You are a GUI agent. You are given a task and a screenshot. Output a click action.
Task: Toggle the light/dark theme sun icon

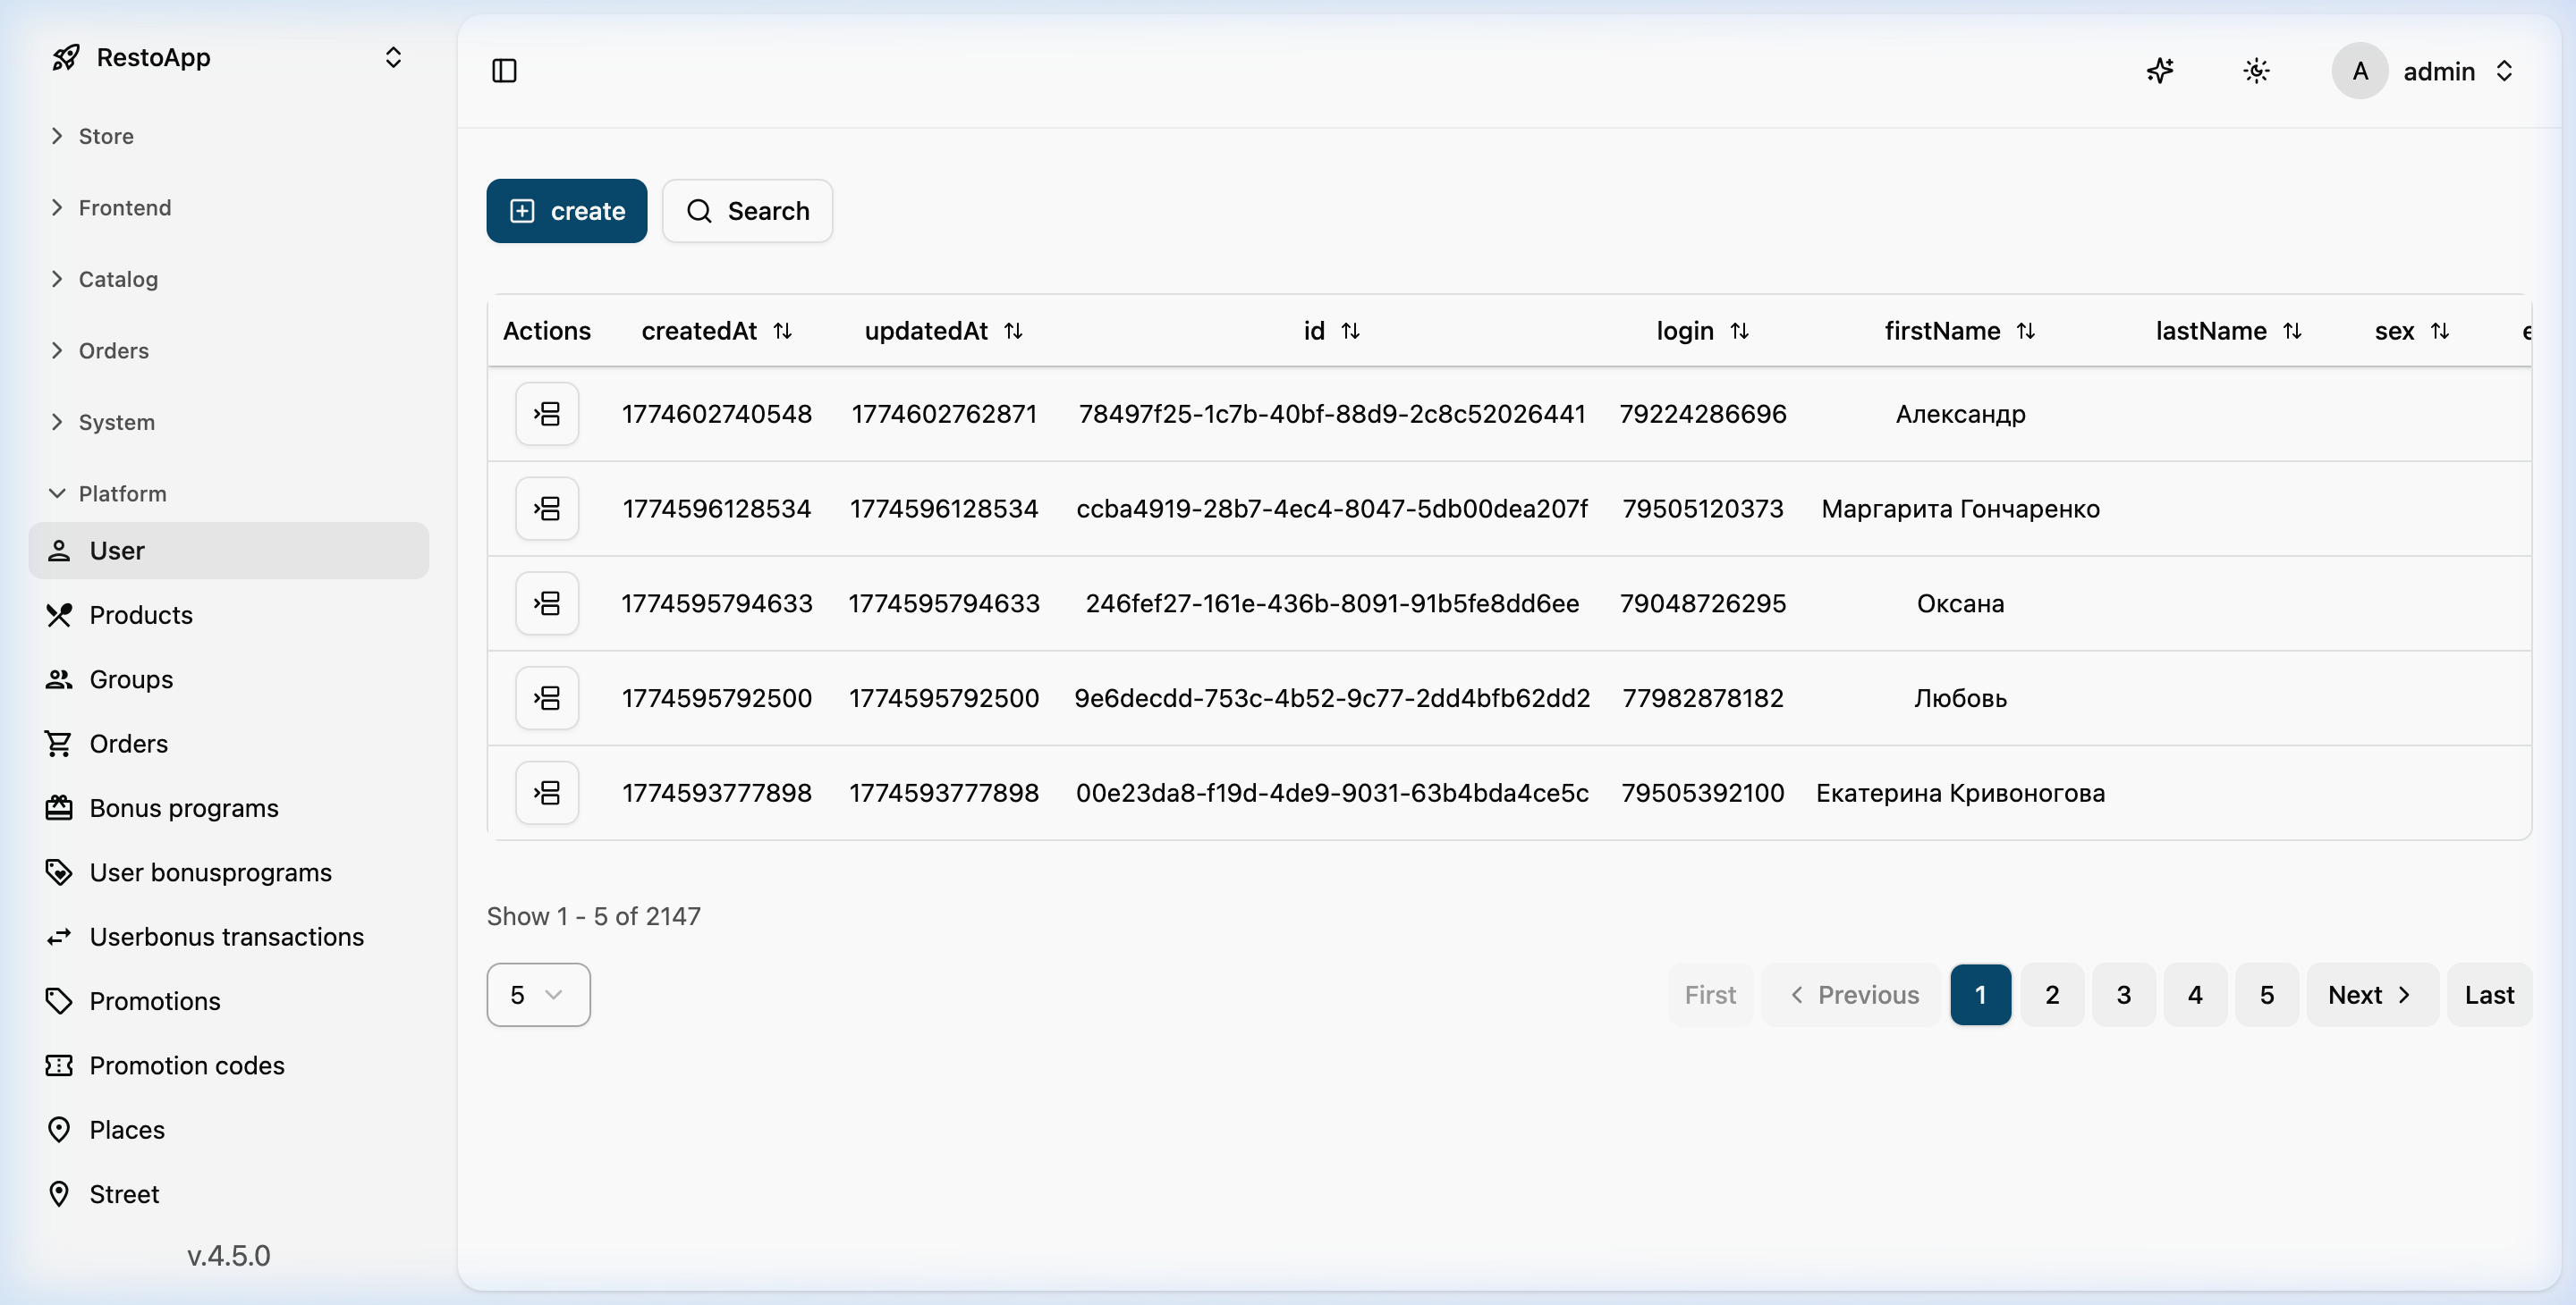click(x=2256, y=71)
